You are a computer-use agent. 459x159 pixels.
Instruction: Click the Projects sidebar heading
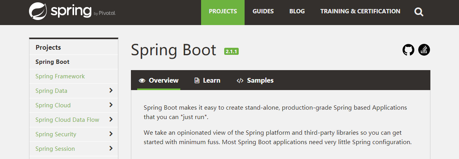48,47
